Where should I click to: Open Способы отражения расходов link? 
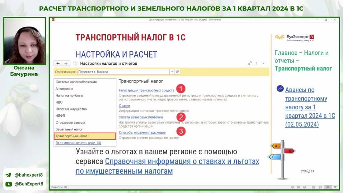tap(142, 133)
